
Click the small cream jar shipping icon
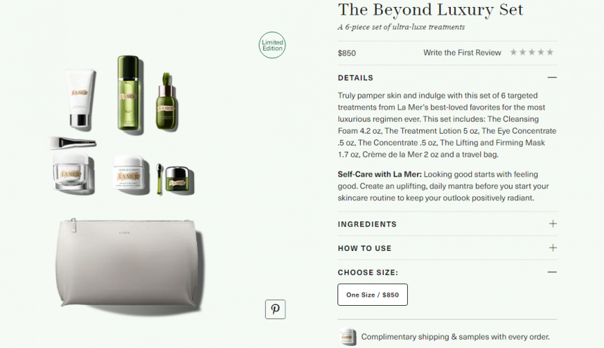coord(347,337)
